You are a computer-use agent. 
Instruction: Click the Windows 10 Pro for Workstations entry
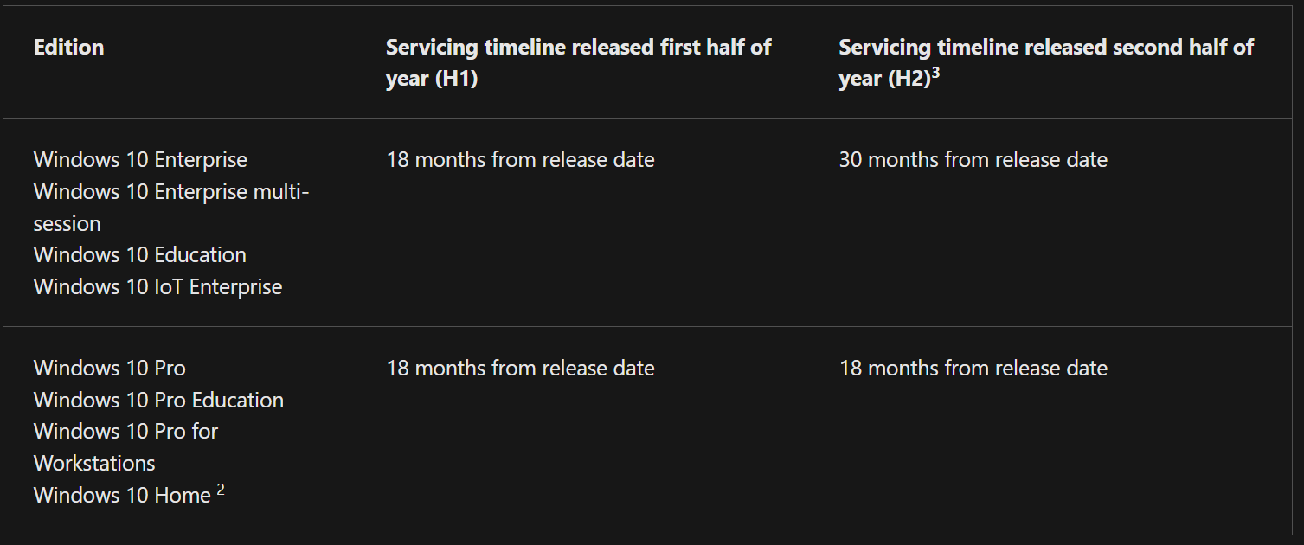pyautogui.click(x=125, y=432)
